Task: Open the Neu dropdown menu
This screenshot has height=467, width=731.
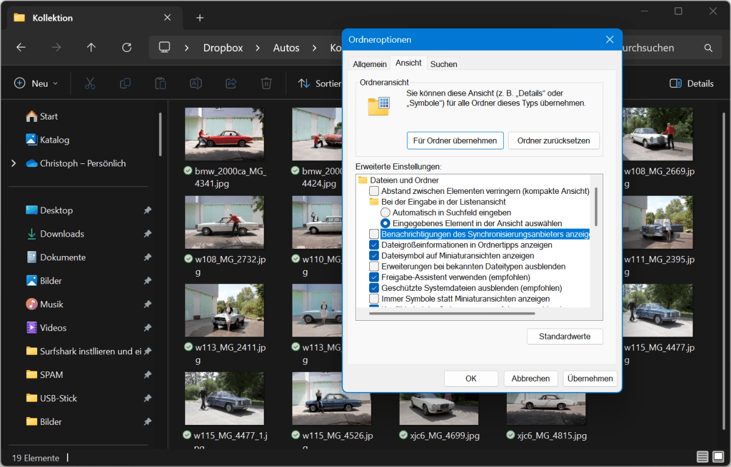Action: coord(37,84)
